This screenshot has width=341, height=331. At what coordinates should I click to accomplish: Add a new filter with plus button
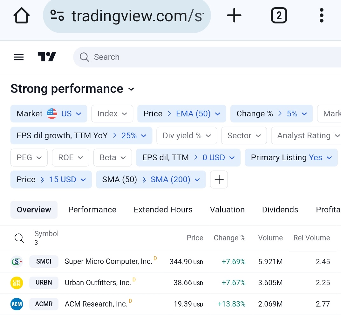pos(219,179)
